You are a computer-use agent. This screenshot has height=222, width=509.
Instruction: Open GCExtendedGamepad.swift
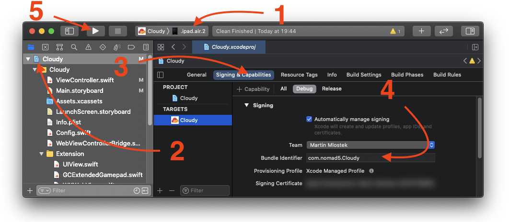(103, 175)
